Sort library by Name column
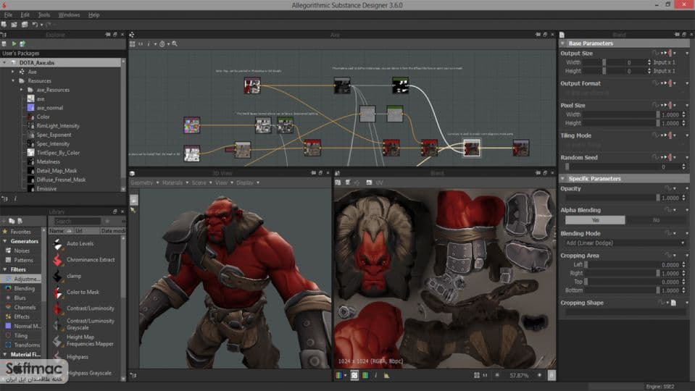The width and height of the screenshot is (695, 391). [x=61, y=231]
